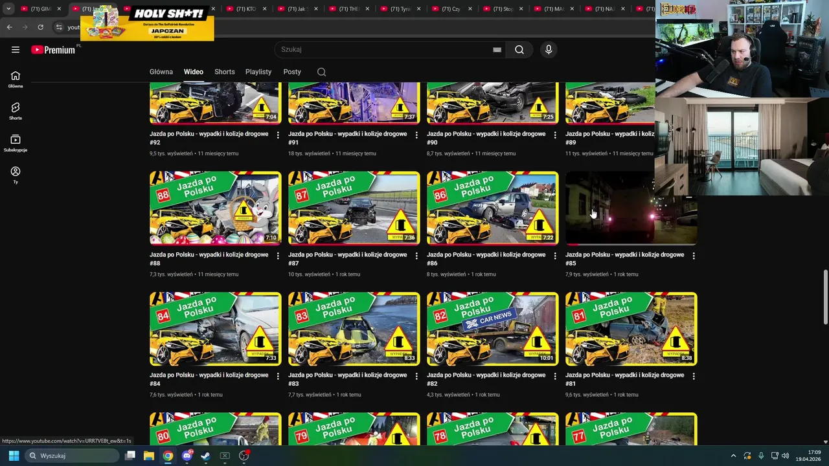Open Subskrypcje in the left sidebar

pos(16,143)
